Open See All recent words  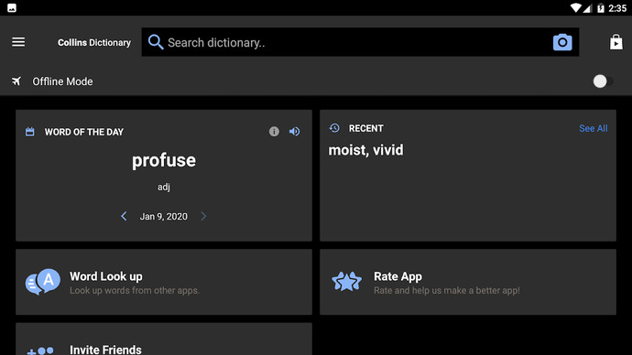(594, 128)
